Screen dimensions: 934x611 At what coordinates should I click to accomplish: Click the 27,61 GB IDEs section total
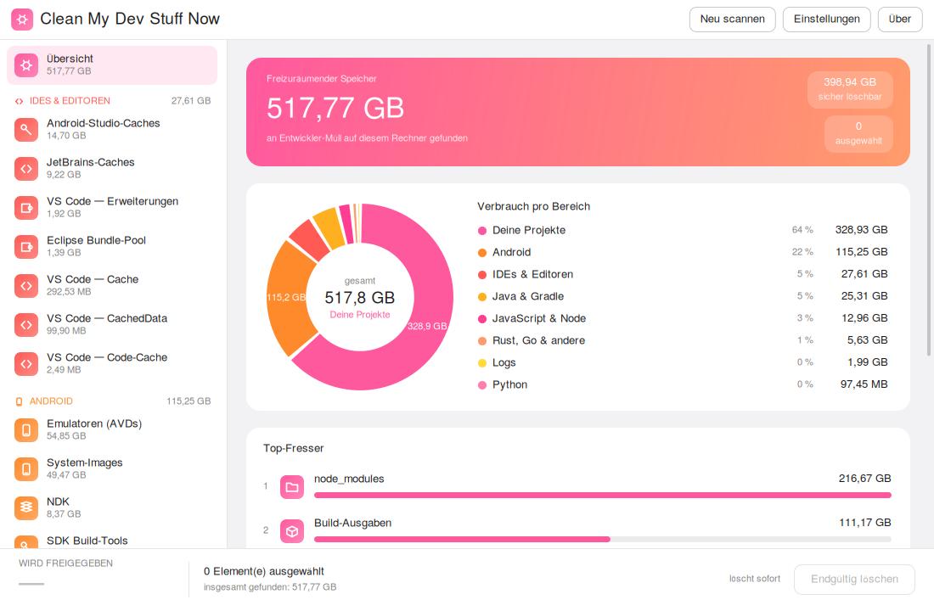tap(191, 101)
